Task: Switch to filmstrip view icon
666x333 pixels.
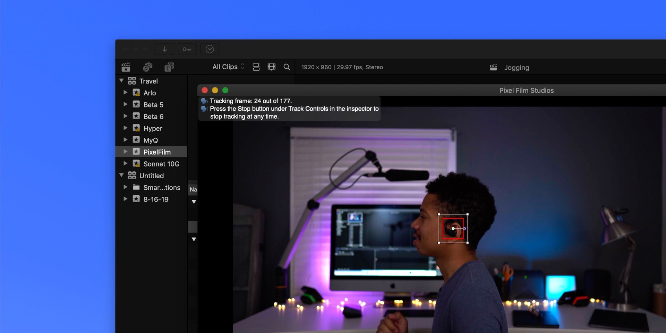Action: tap(271, 67)
